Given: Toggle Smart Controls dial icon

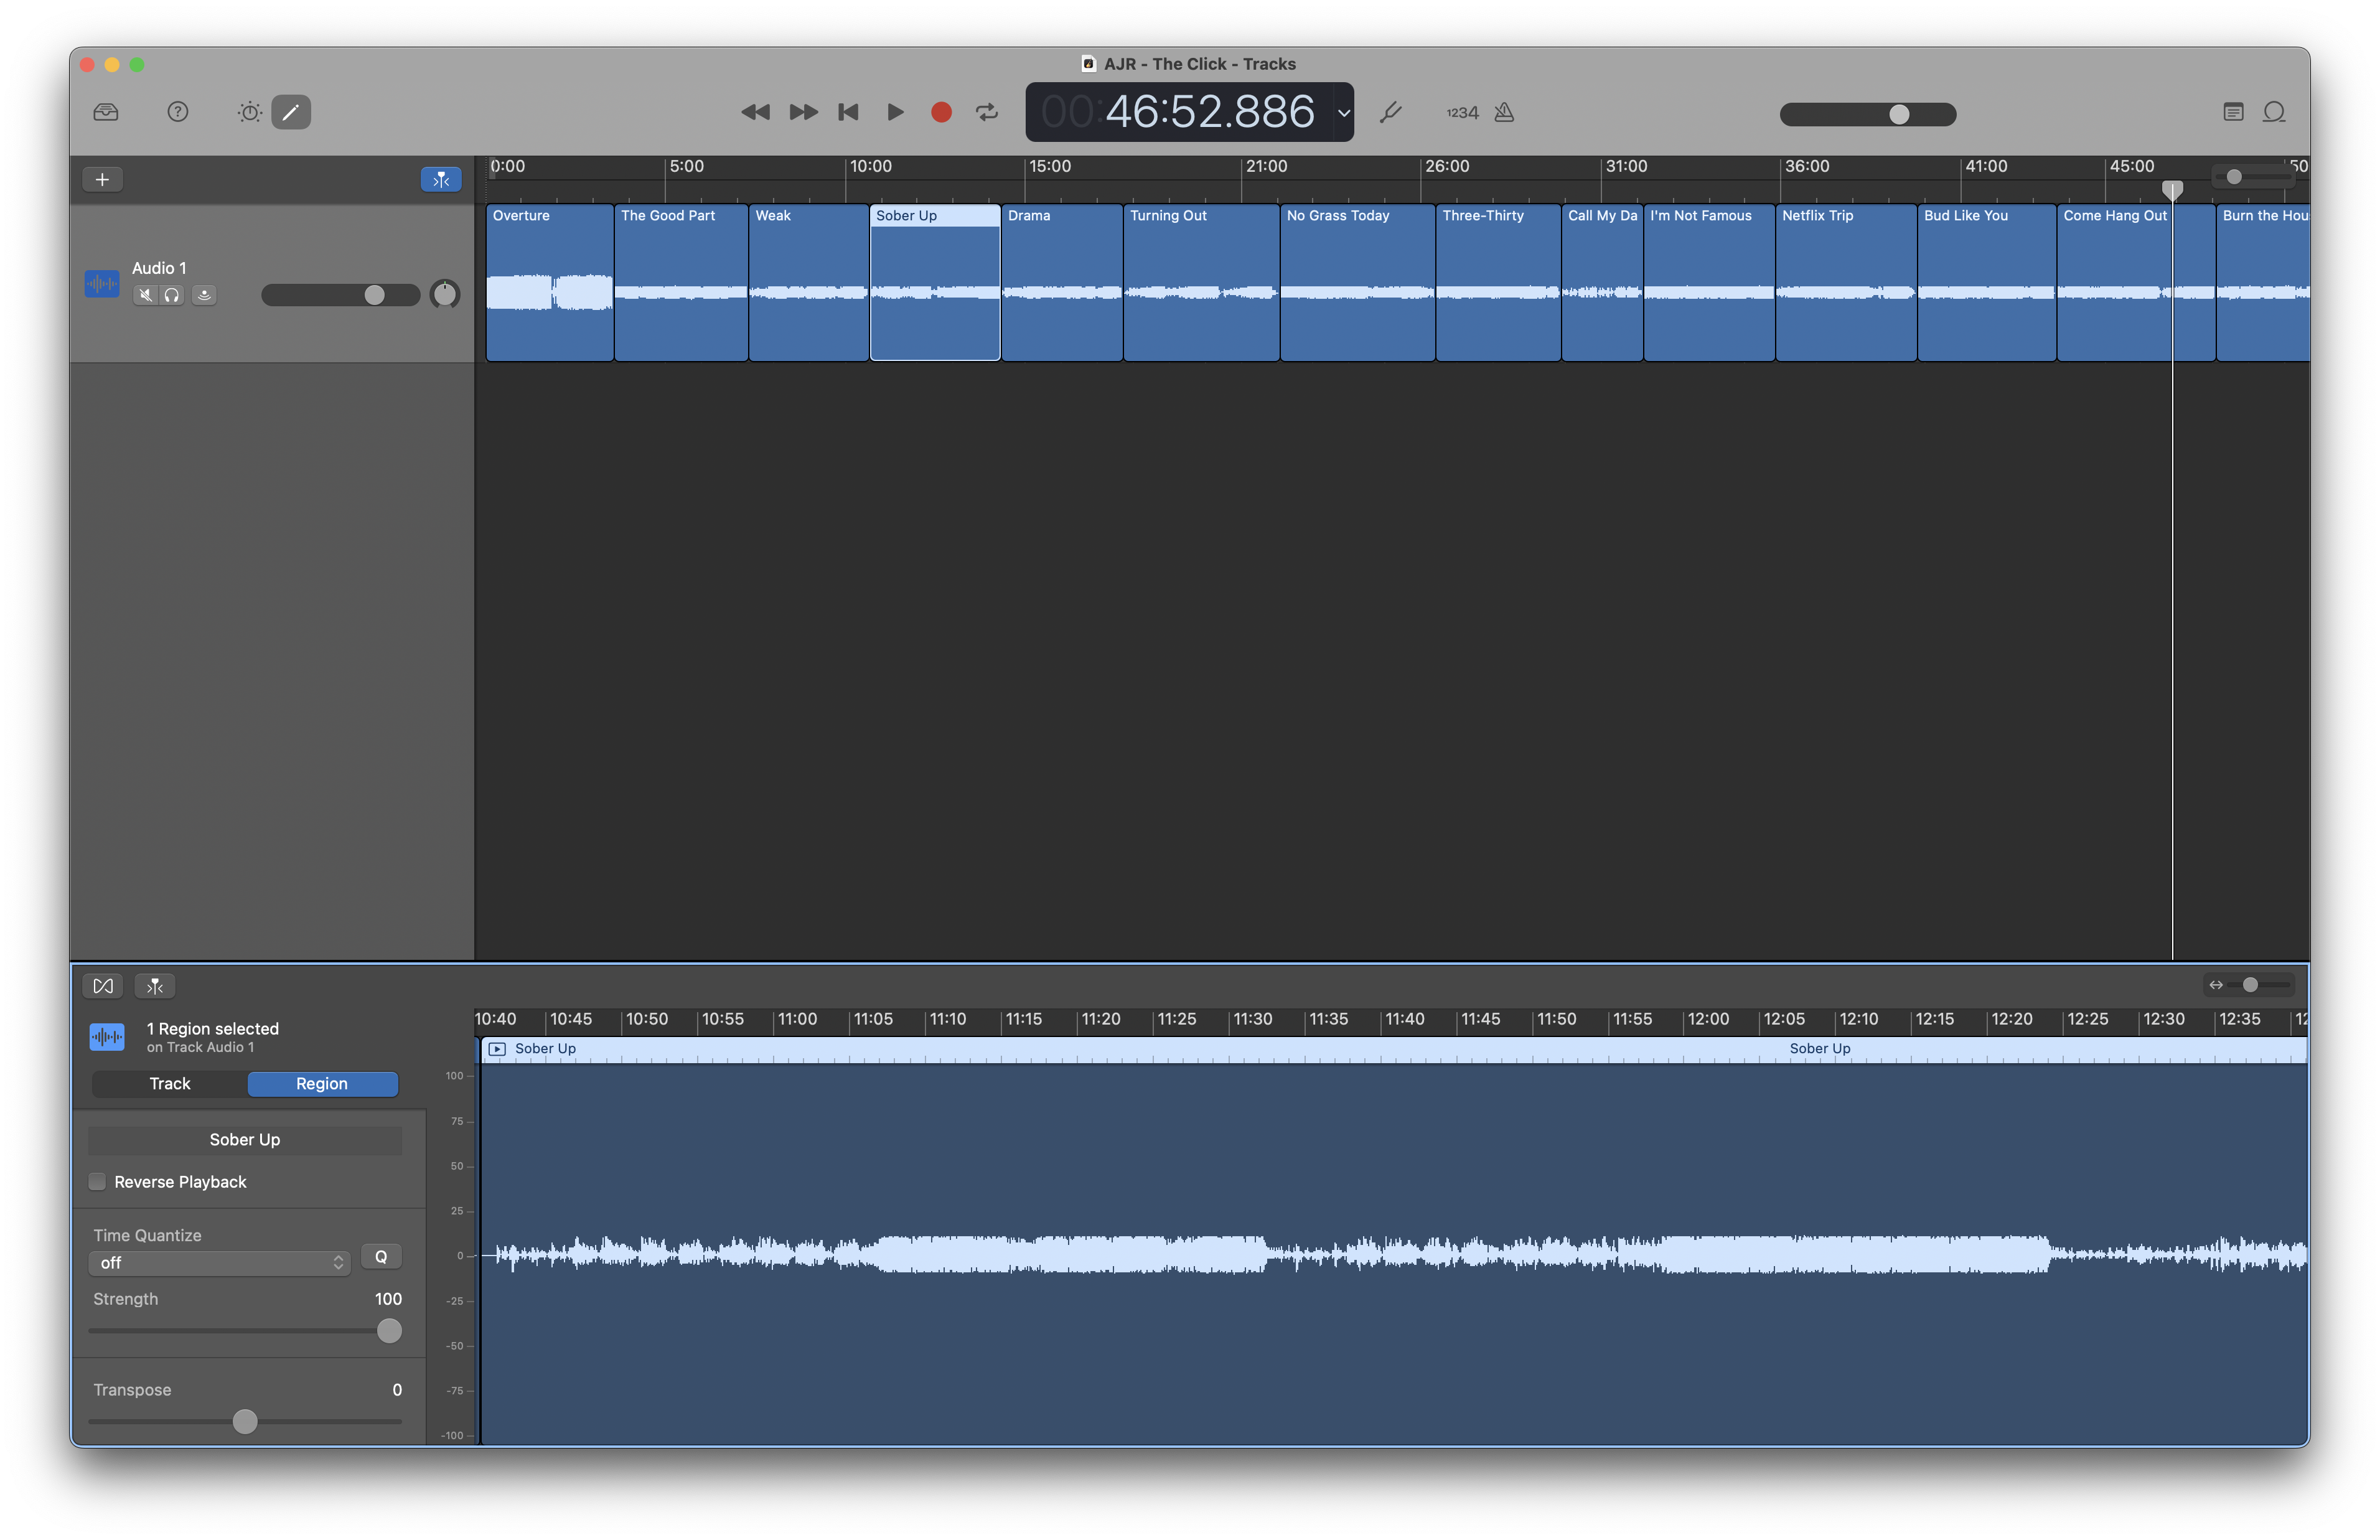Looking at the screenshot, I should 250,112.
